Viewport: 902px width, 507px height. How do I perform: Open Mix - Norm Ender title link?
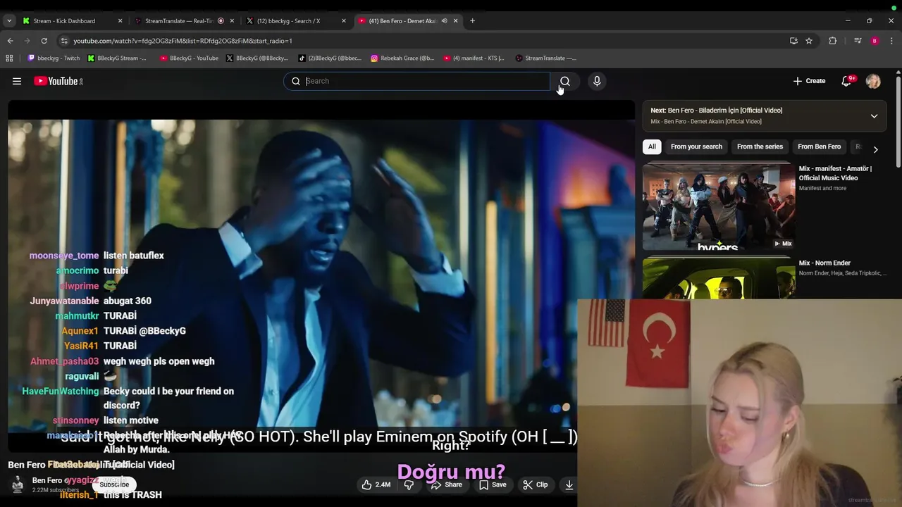click(824, 263)
